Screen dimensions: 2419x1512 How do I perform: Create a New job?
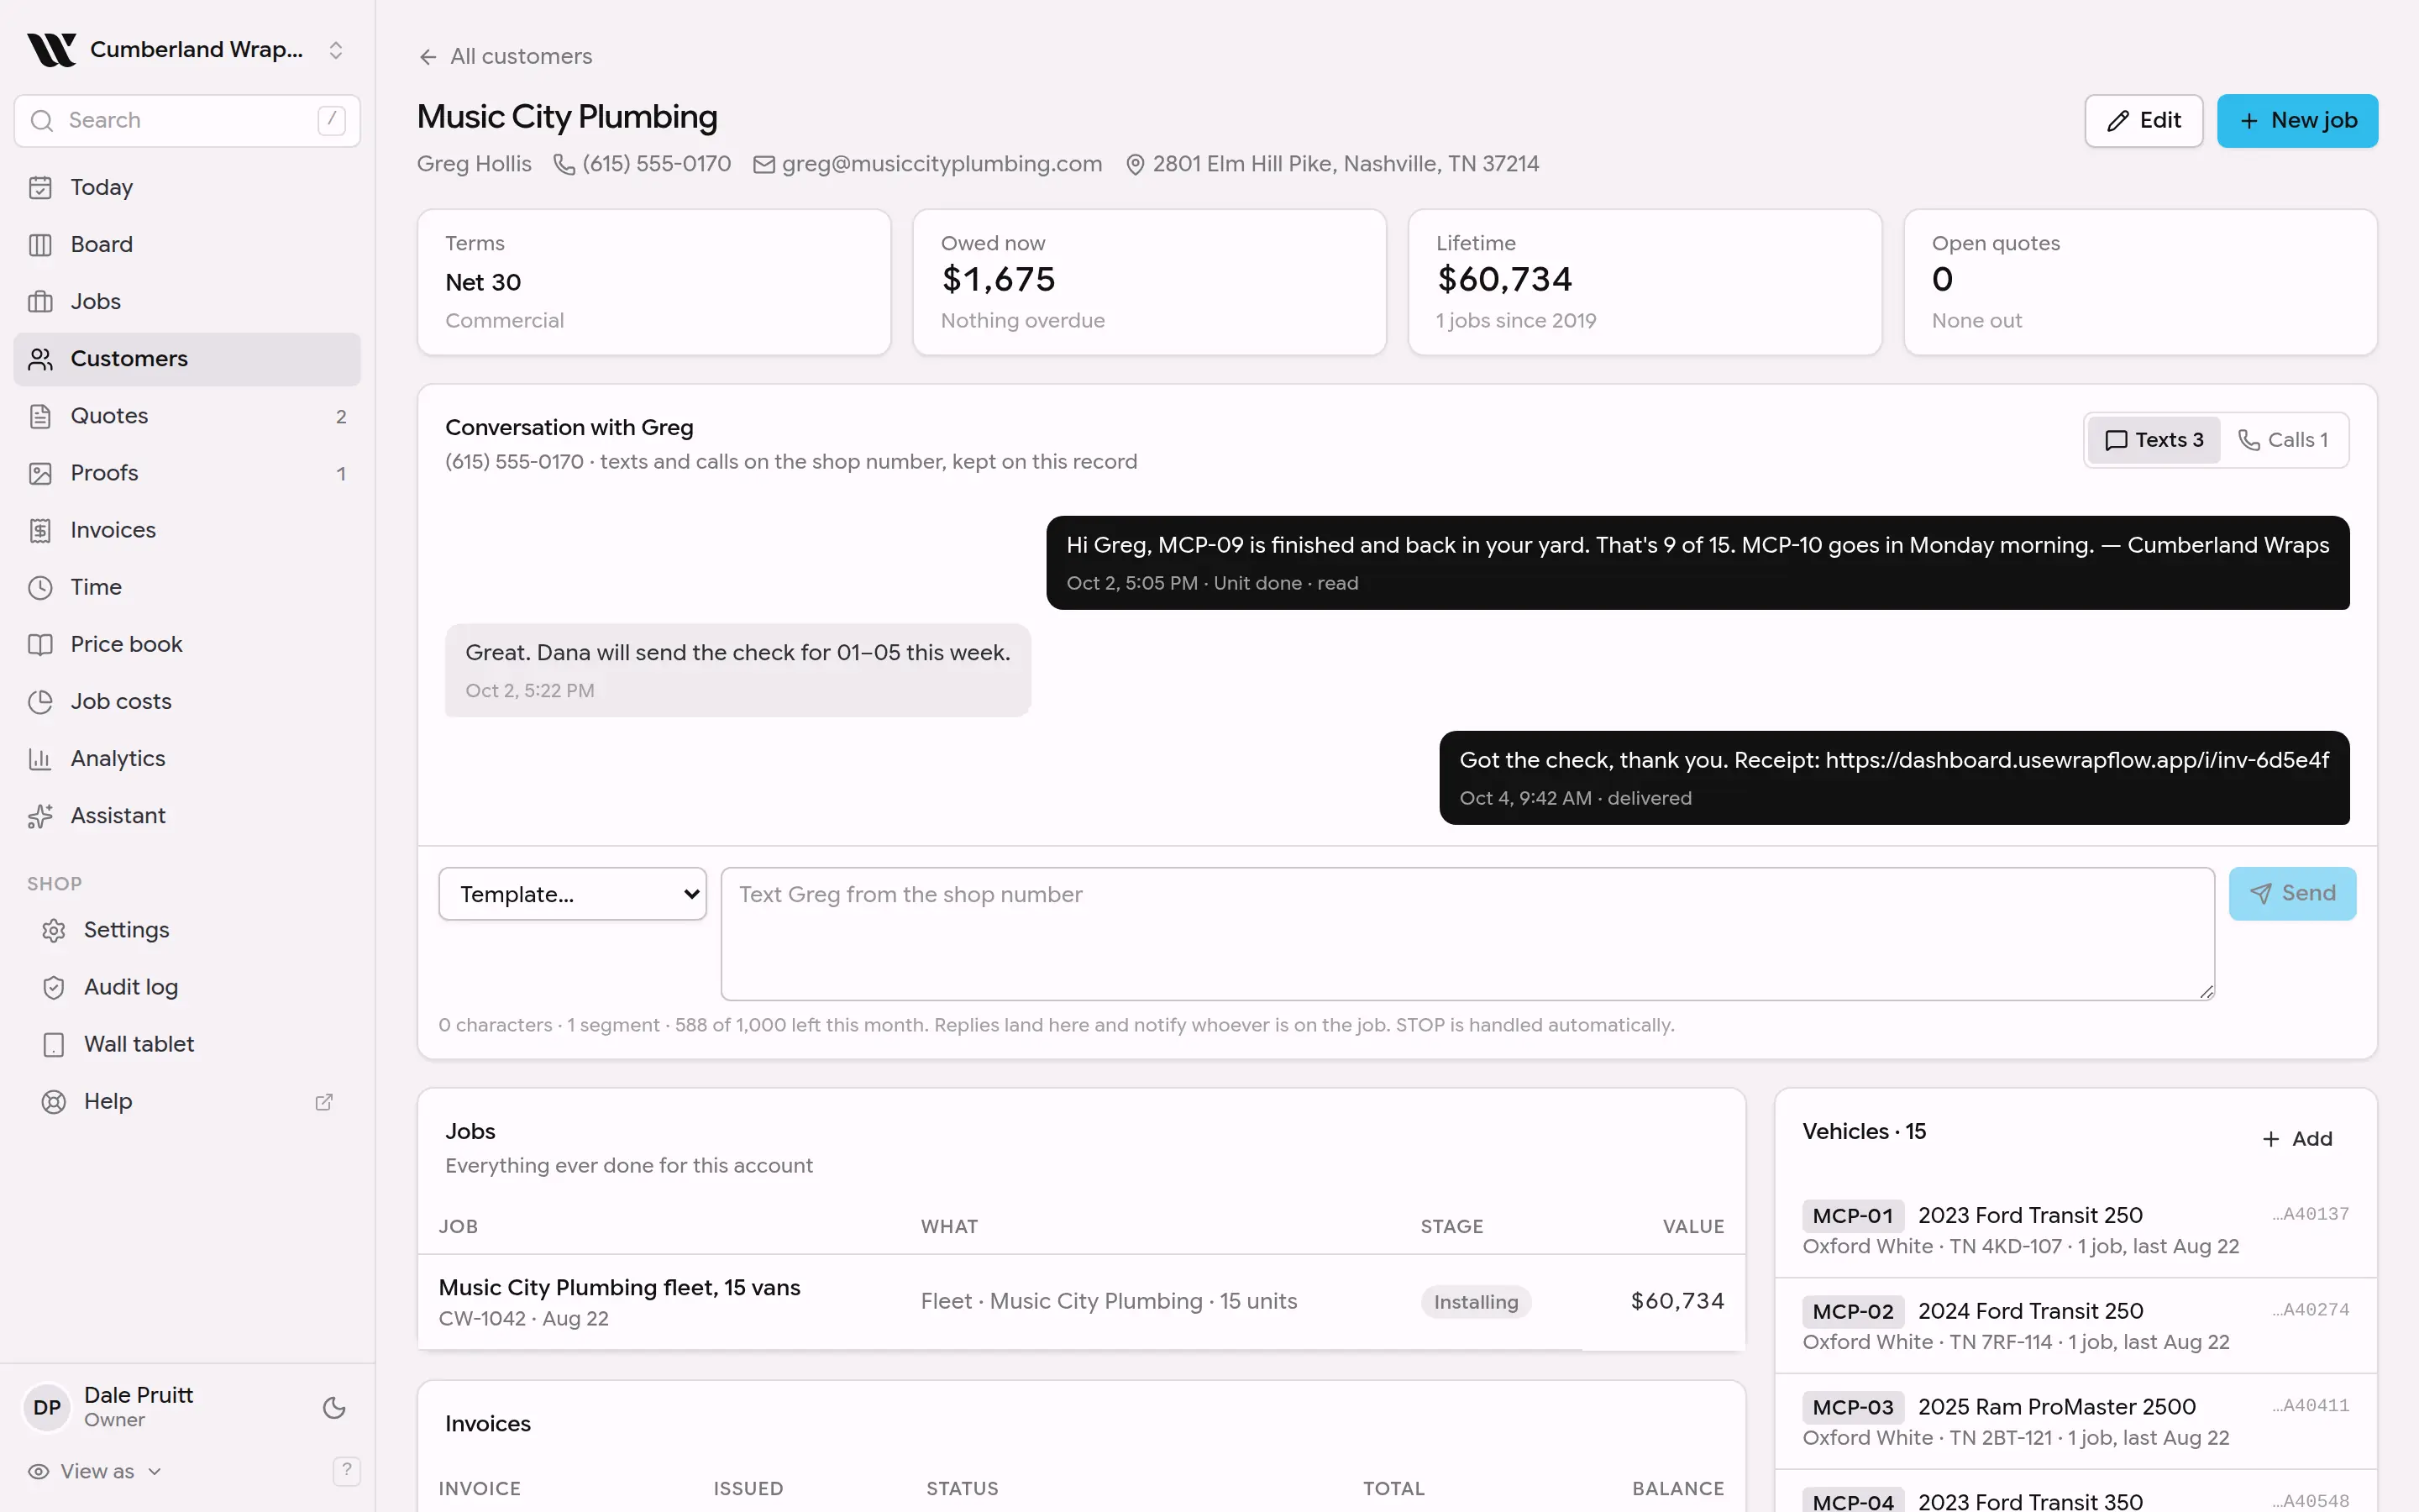(x=2297, y=121)
